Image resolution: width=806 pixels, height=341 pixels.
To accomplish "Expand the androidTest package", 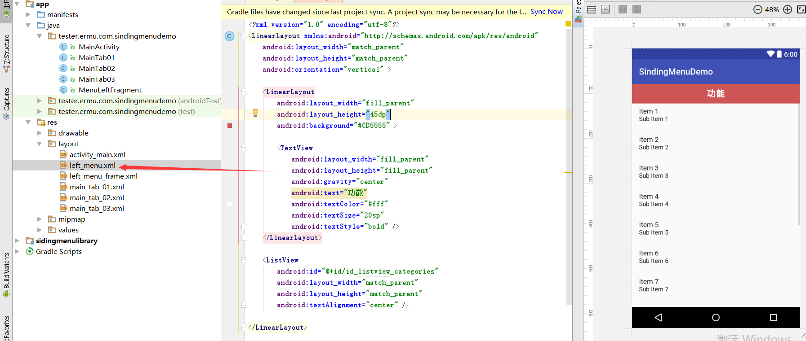I will click(40, 101).
